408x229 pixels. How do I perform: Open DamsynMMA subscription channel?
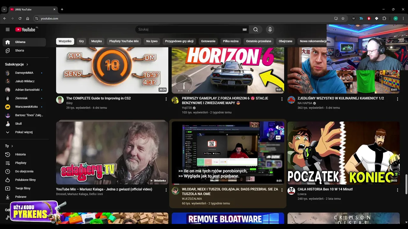(x=24, y=73)
